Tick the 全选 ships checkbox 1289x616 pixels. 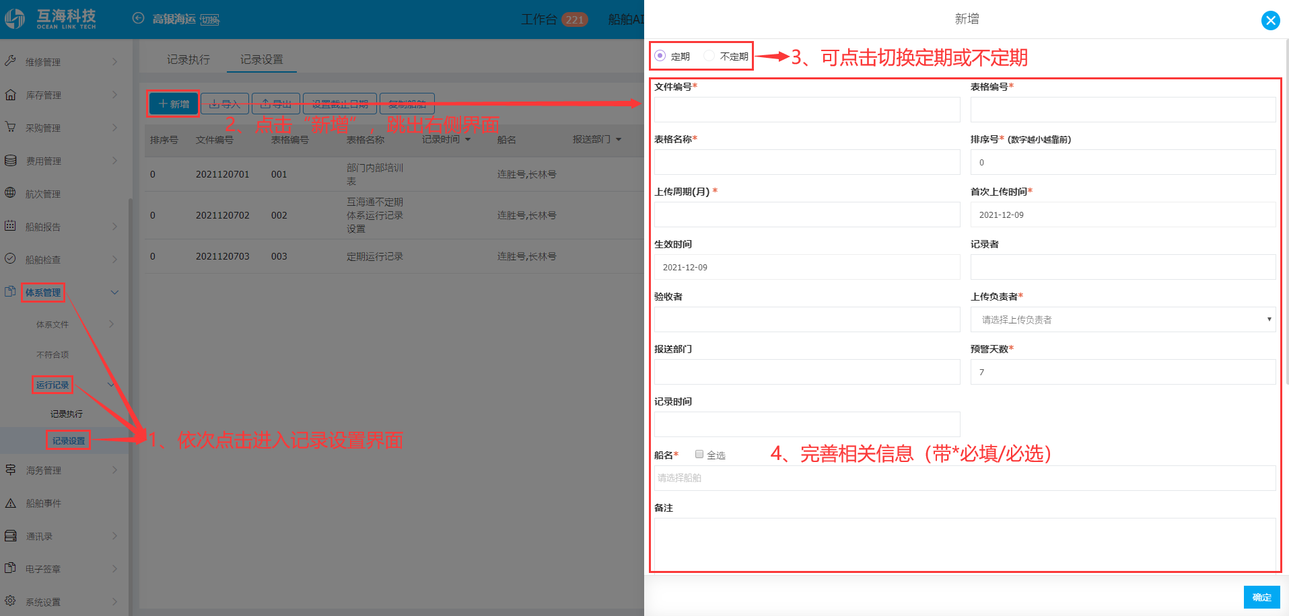pyautogui.click(x=699, y=455)
